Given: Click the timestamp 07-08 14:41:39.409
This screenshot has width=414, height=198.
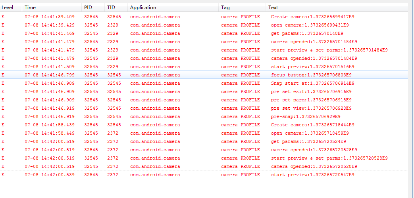Looking at the screenshot, I should 50,17.
